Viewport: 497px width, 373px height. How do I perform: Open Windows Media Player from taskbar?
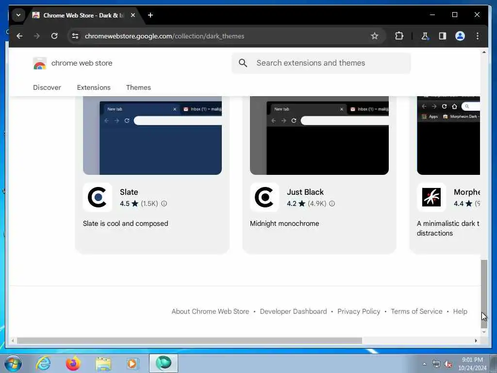132,363
